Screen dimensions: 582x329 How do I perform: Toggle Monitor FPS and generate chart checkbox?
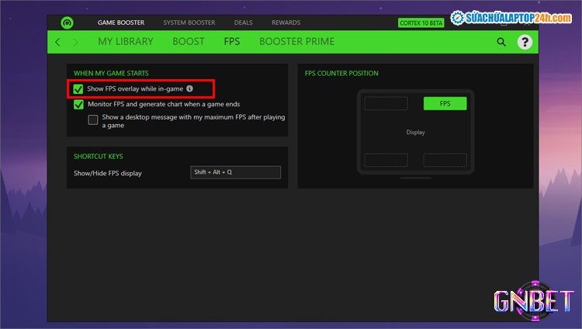click(78, 104)
